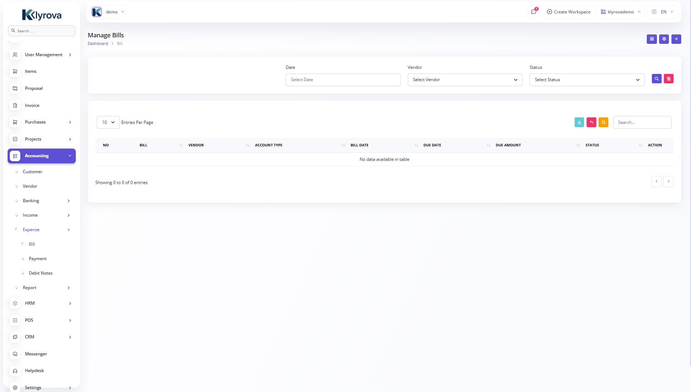Open the Payment item under Expense
The width and height of the screenshot is (691, 392).
[x=38, y=259]
